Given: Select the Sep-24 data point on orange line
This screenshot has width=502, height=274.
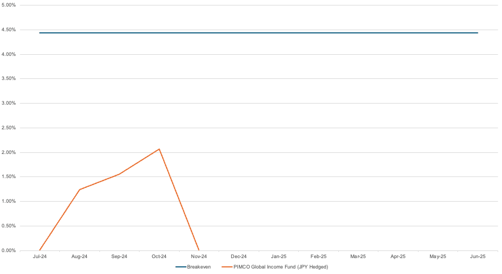Looking at the screenshot, I should coord(119,174).
